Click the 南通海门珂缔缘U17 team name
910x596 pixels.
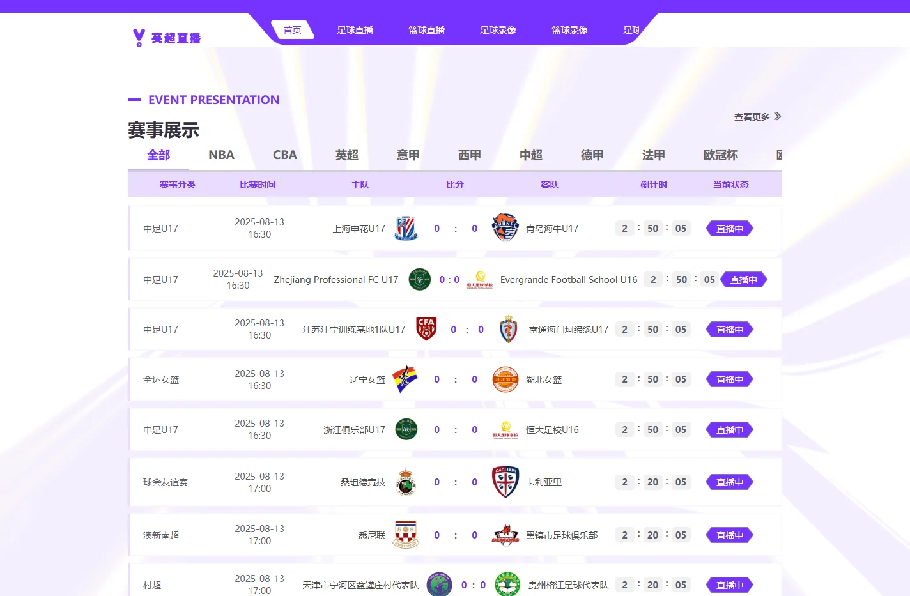tap(569, 330)
